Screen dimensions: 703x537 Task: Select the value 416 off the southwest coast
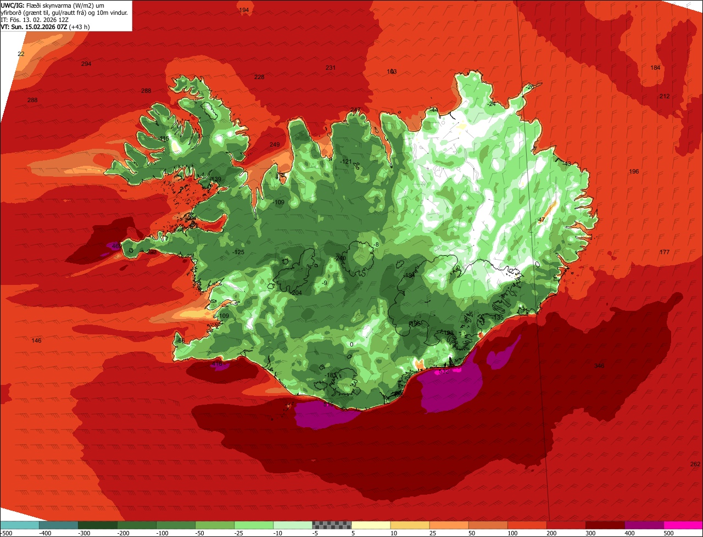pos(217,363)
